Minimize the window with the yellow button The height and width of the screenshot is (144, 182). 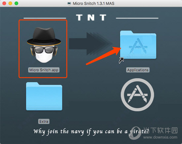click(10, 3)
